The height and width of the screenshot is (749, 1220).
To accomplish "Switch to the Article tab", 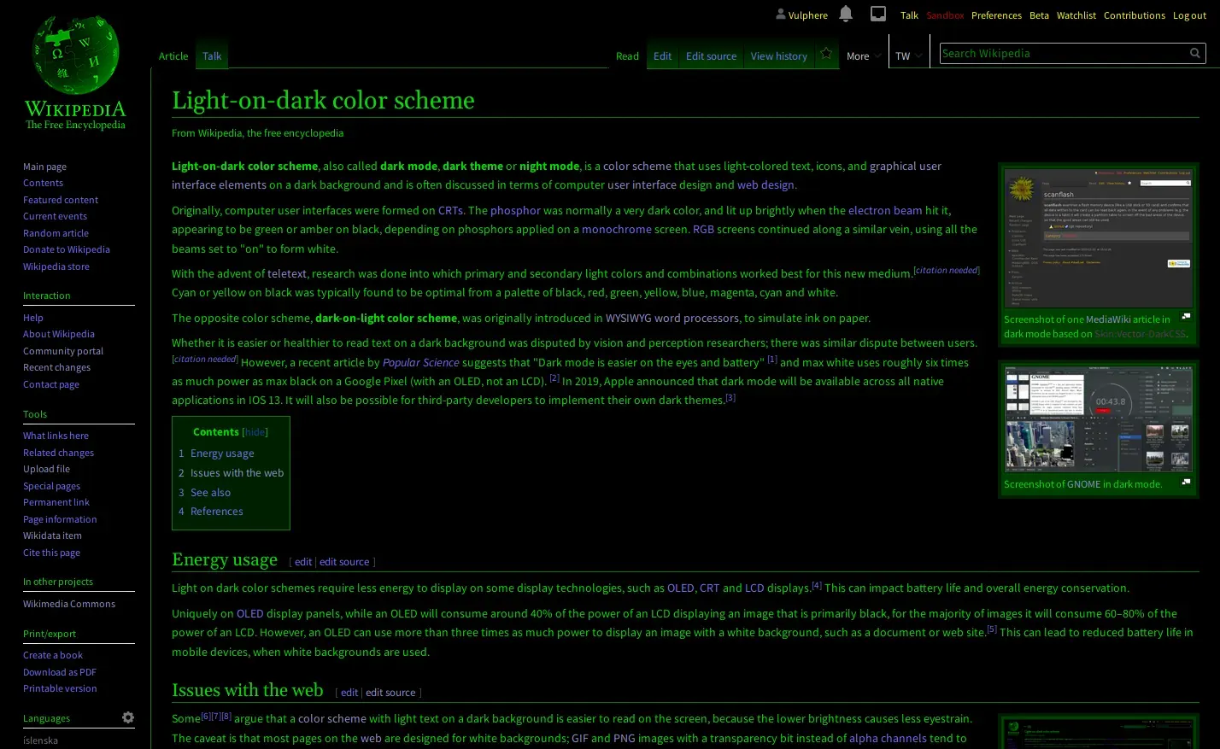I will 173,56.
